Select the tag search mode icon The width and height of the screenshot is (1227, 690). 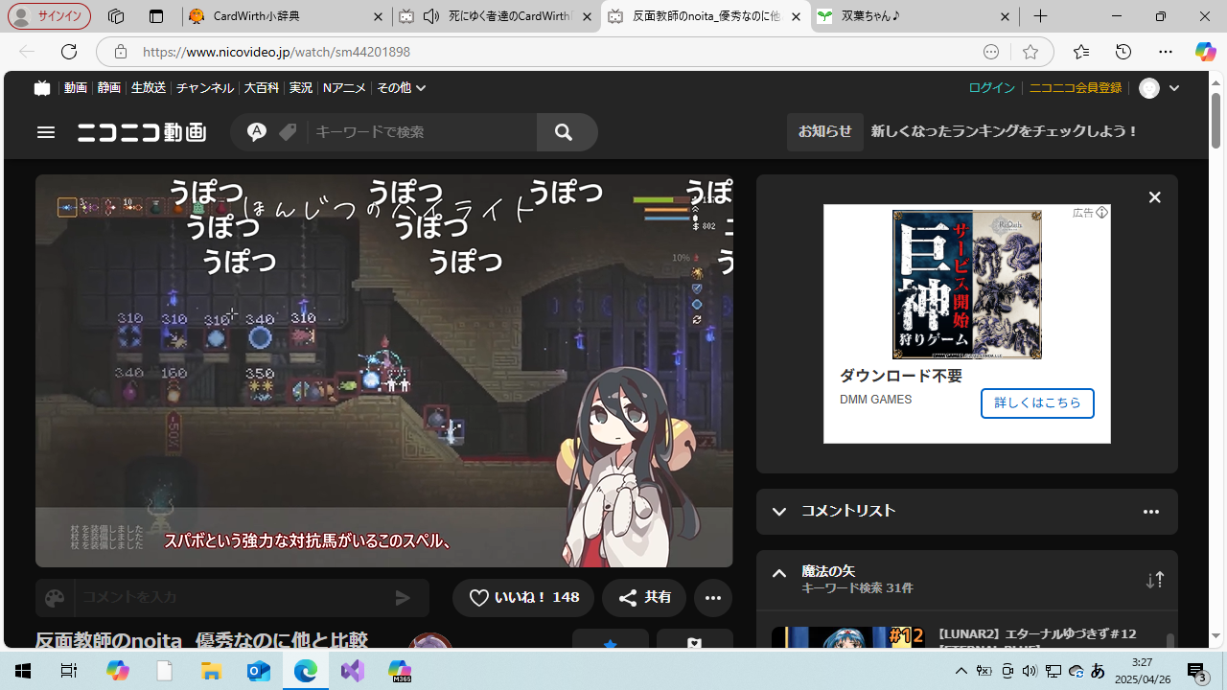click(288, 132)
